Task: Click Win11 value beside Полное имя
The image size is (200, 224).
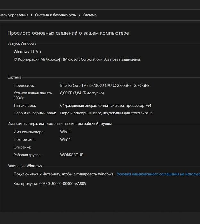Action: (x=66, y=140)
